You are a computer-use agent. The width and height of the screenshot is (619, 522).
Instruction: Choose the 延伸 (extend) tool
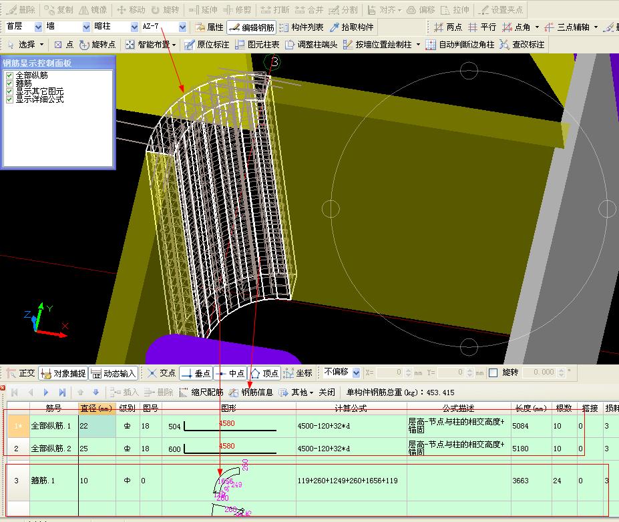click(x=203, y=9)
